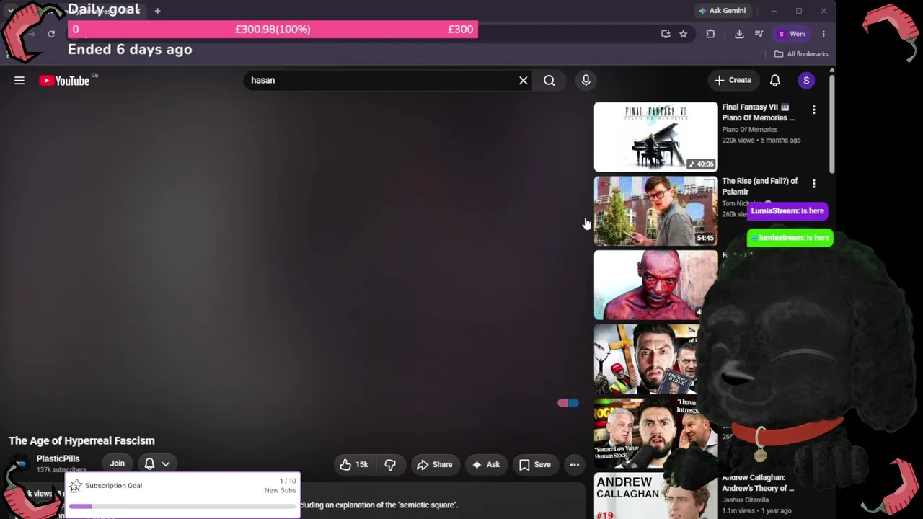This screenshot has width=923, height=519.
Task: Open the Work browser profile
Action: click(x=791, y=34)
